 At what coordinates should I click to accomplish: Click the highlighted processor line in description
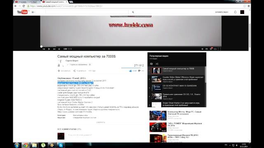75,83
